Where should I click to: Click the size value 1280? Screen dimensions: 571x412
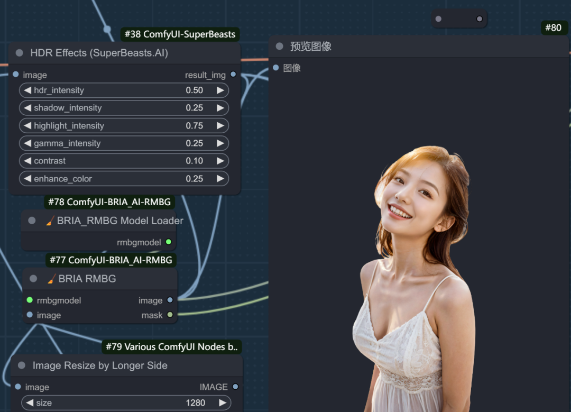[x=196, y=402]
